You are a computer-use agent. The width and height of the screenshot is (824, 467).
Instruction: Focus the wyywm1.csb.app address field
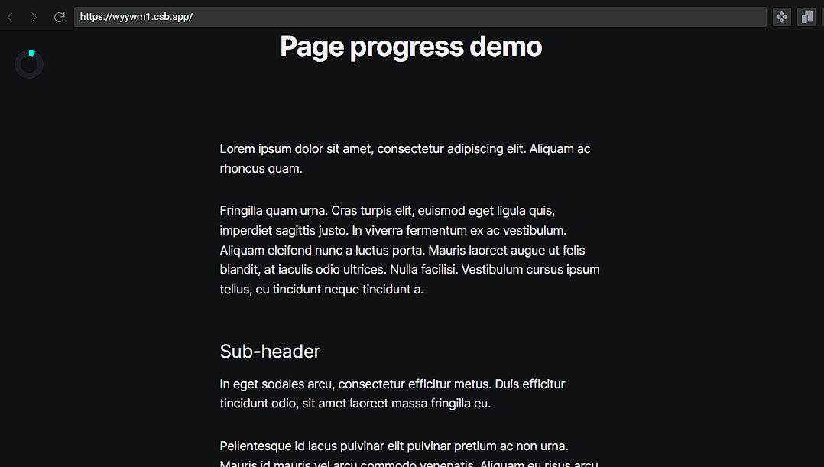(x=420, y=17)
